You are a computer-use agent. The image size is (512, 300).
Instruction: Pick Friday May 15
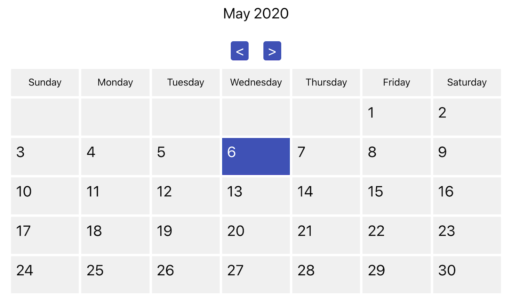click(396, 196)
